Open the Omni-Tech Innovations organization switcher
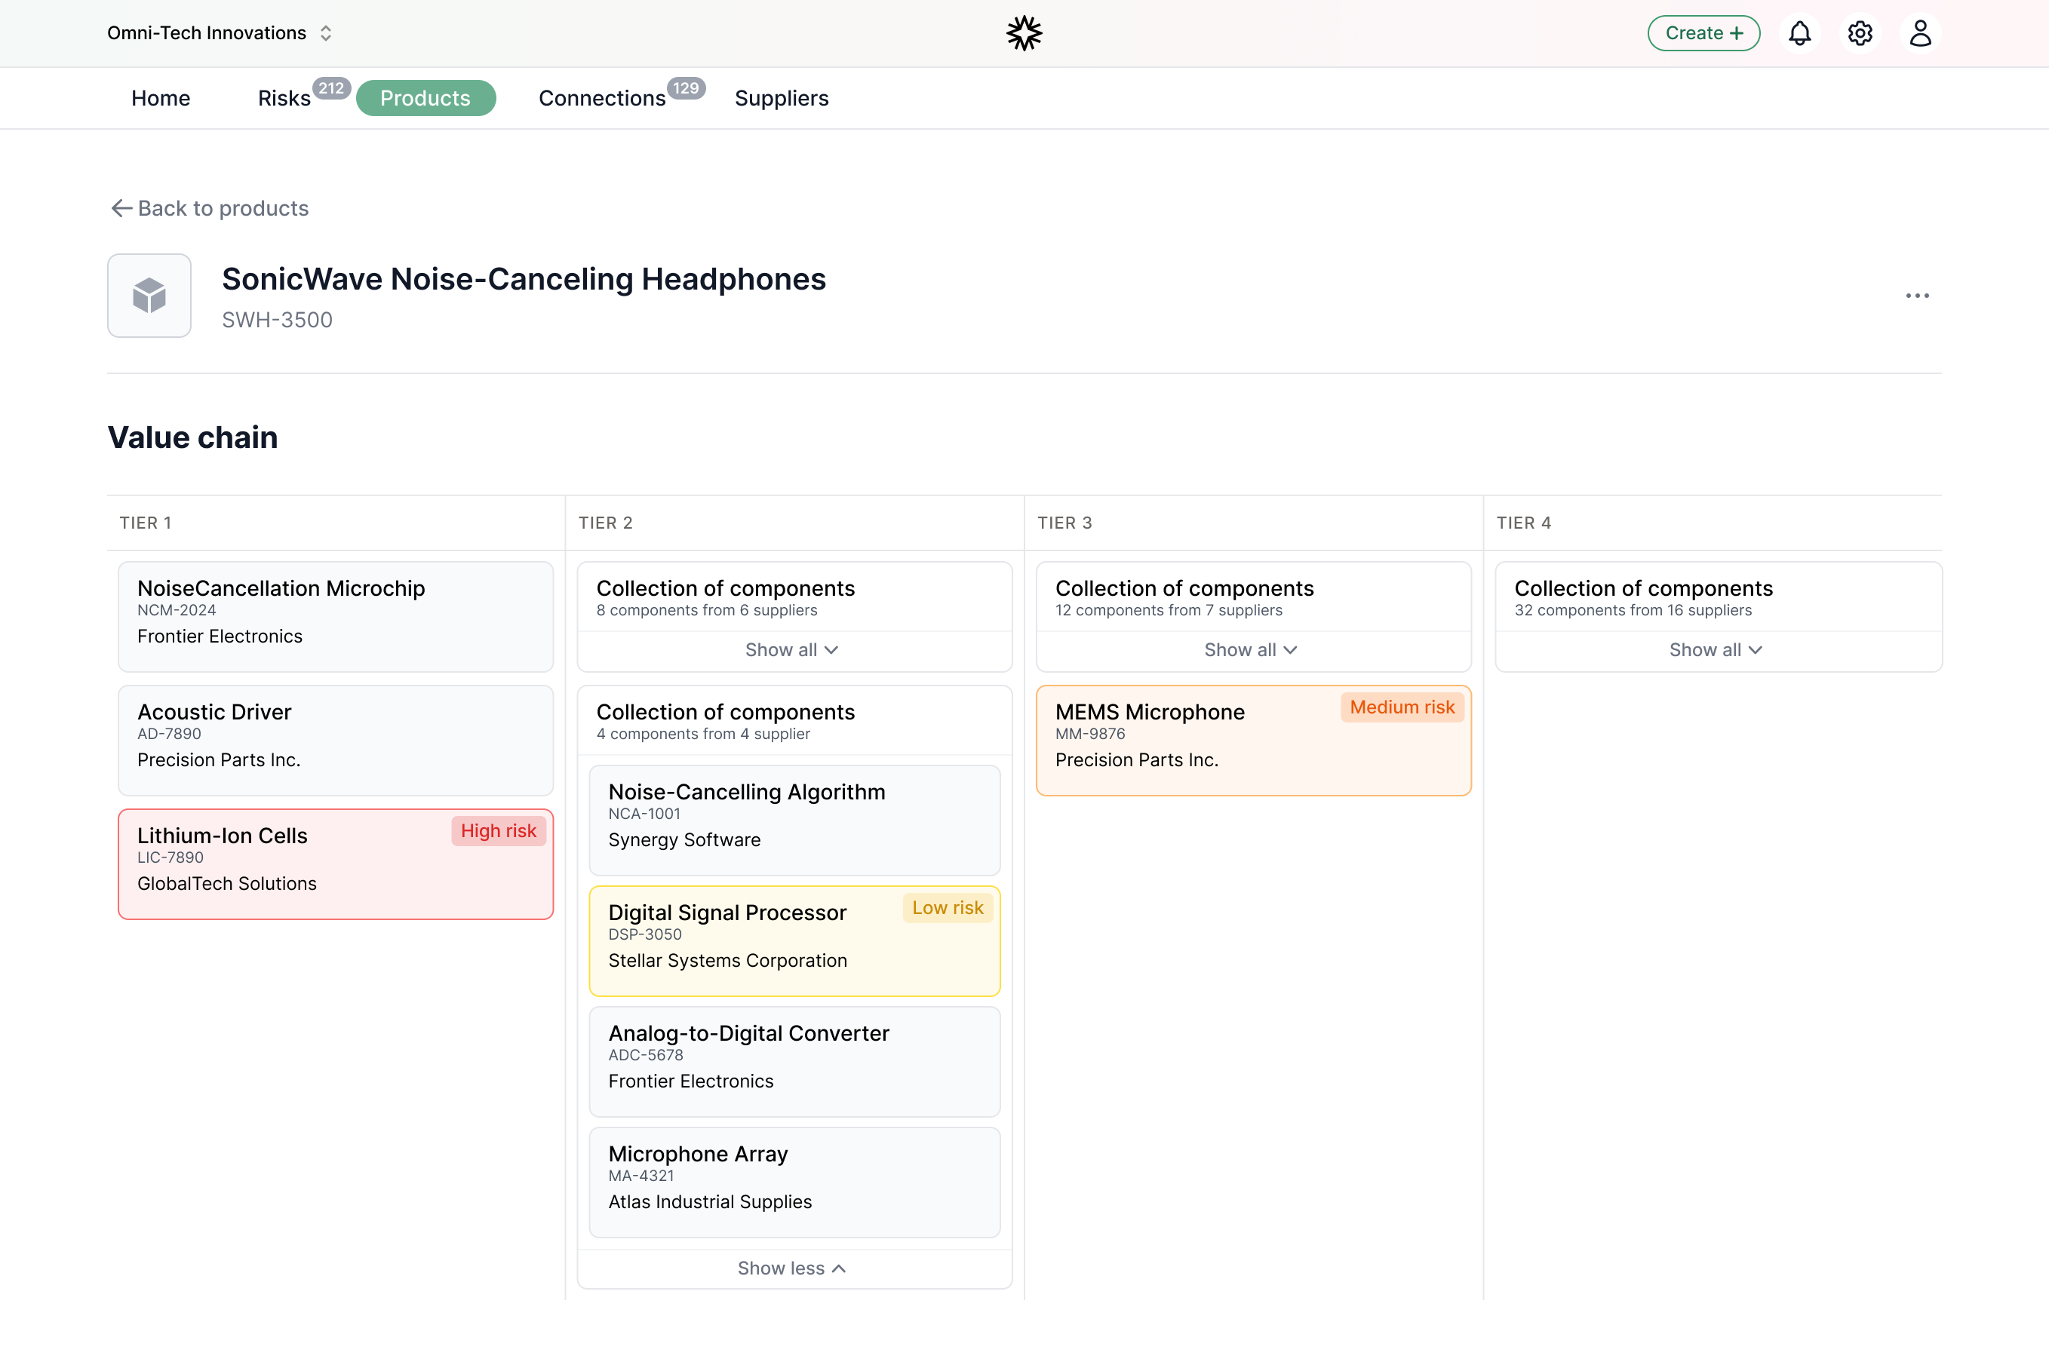Viewport: 2049px width, 1362px height. pyautogui.click(x=220, y=33)
